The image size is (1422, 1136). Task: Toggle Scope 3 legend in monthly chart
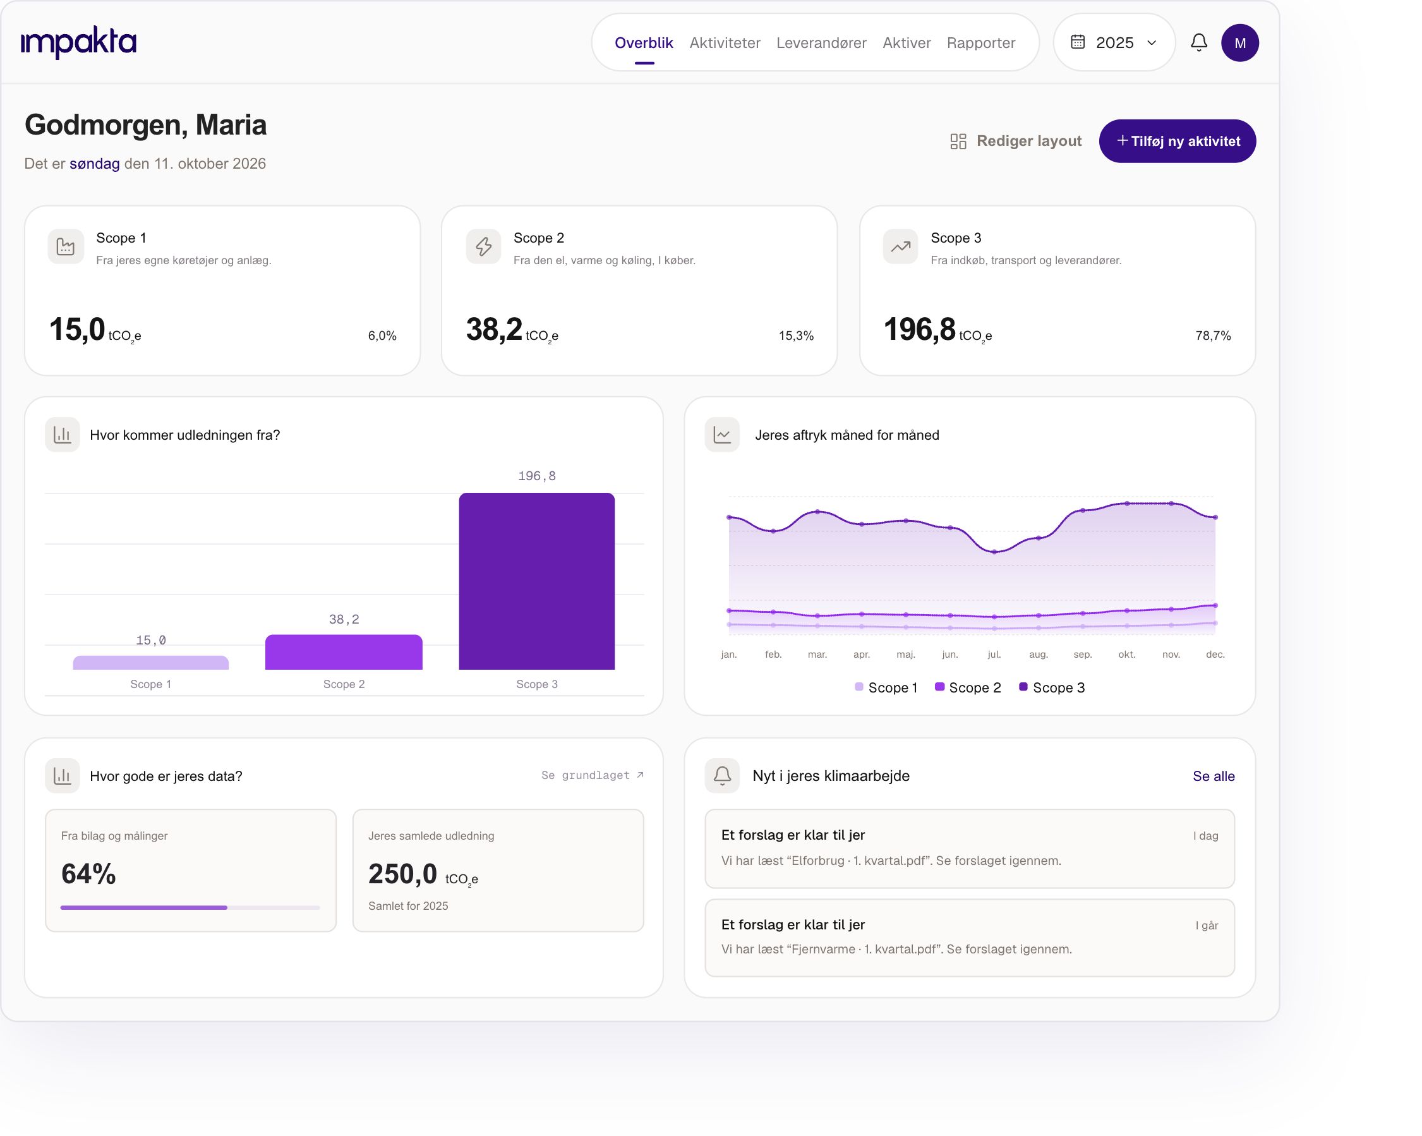point(1051,687)
